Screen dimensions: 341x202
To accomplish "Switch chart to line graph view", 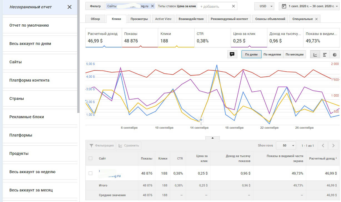I will 315,54.
